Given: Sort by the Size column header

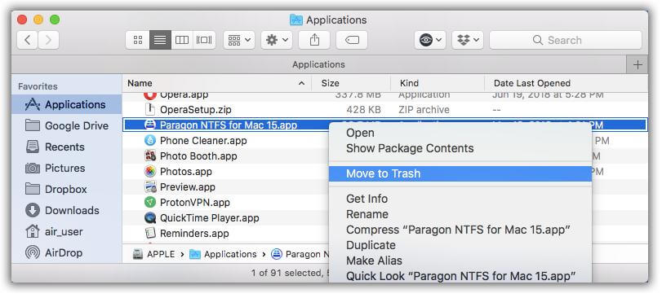Looking at the screenshot, I should click(x=351, y=83).
